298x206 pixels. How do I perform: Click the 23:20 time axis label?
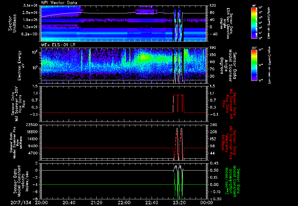[x=179, y=203]
